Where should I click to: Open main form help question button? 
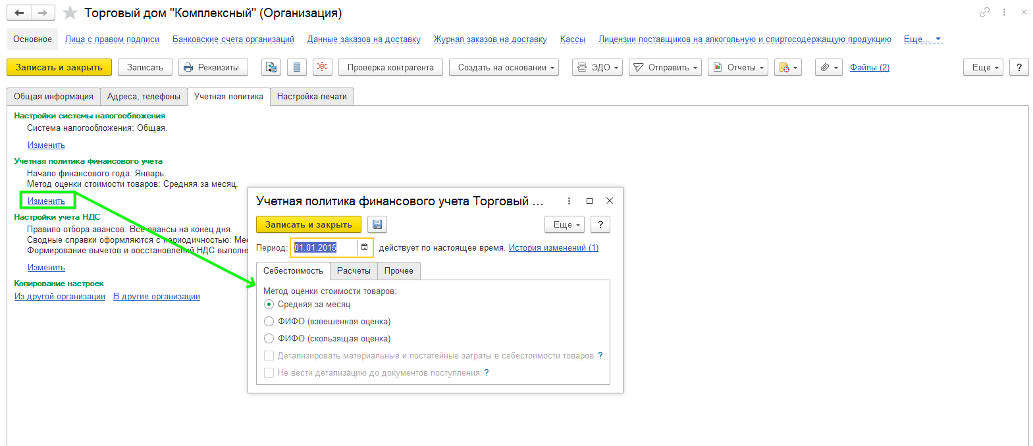pos(1019,67)
